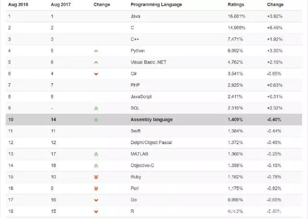Image resolution: width=308 pixels, height=219 pixels.
Task: Click the double up arrow for Objective-C
Action: (96, 166)
